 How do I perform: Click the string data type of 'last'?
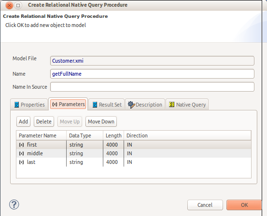coord(84,162)
